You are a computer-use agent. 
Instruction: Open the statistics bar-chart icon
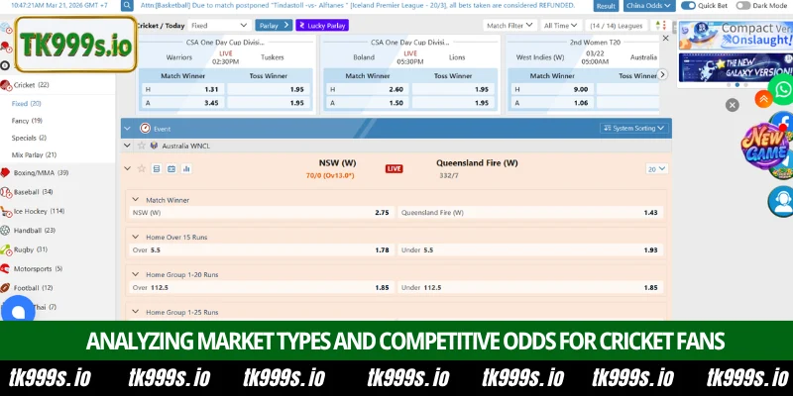click(x=186, y=168)
